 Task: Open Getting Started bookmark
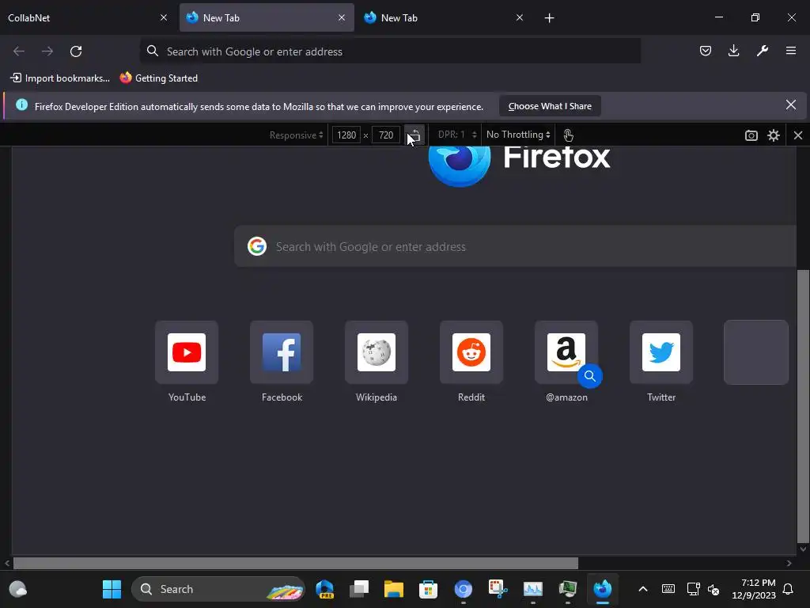pos(159,78)
